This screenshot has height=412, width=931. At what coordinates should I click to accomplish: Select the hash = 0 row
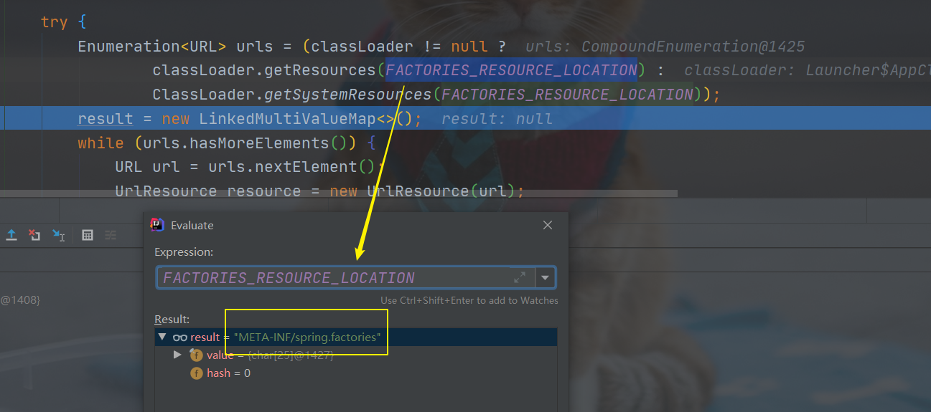point(356,373)
